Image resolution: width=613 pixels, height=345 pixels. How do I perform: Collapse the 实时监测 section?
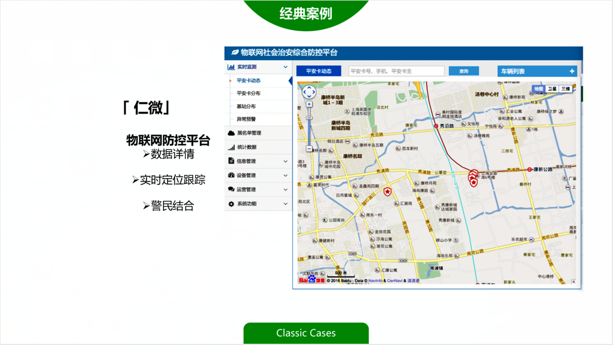285,66
